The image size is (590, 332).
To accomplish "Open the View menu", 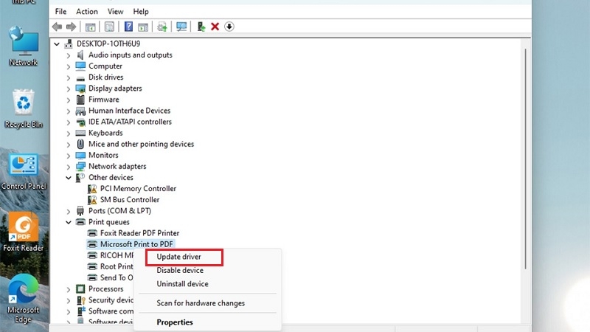I will click(x=115, y=12).
